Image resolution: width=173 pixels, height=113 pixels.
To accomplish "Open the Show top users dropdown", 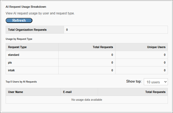I will 156,82.
